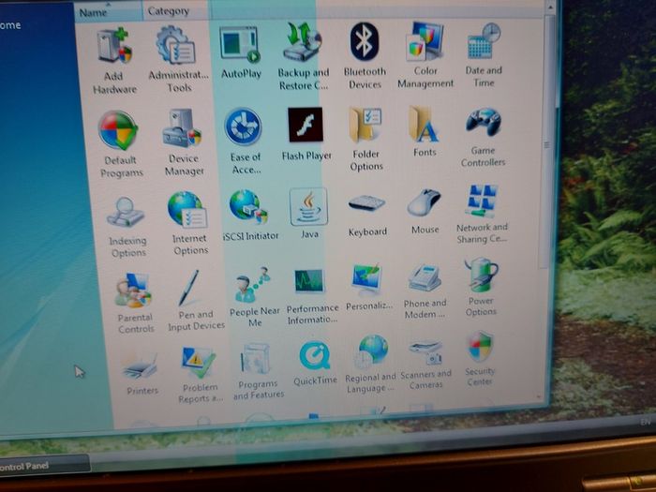The height and width of the screenshot is (492, 656).
Task: Open Pen and Input Devices
Action: point(196,301)
